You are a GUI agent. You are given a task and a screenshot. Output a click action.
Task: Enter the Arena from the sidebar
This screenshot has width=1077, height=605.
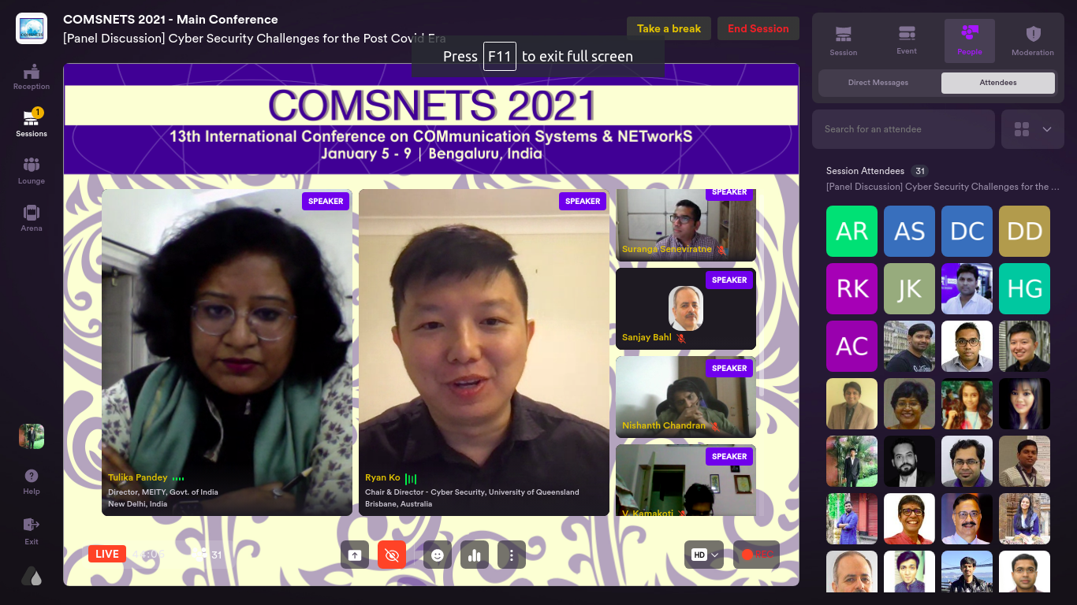tap(32, 218)
